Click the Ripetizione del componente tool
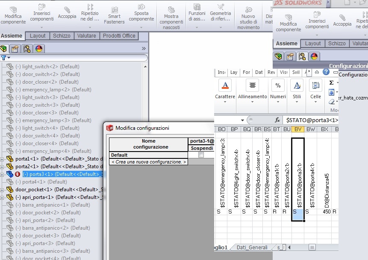The height and width of the screenshot is (260, 368). point(90,15)
